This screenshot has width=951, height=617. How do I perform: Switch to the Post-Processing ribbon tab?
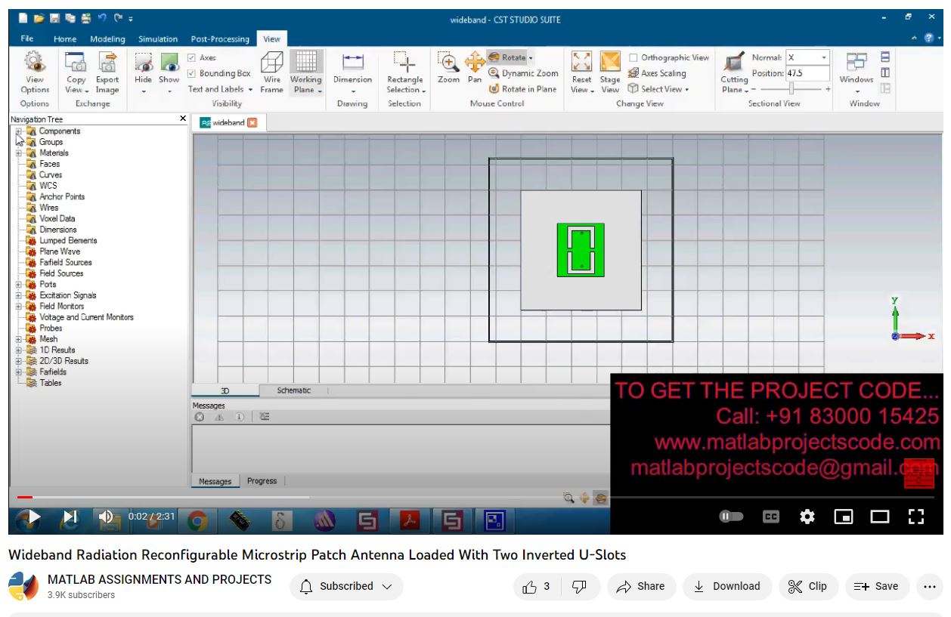pos(220,39)
